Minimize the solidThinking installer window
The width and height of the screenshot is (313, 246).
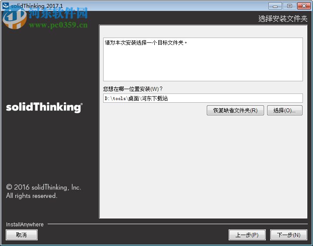[275, 6]
